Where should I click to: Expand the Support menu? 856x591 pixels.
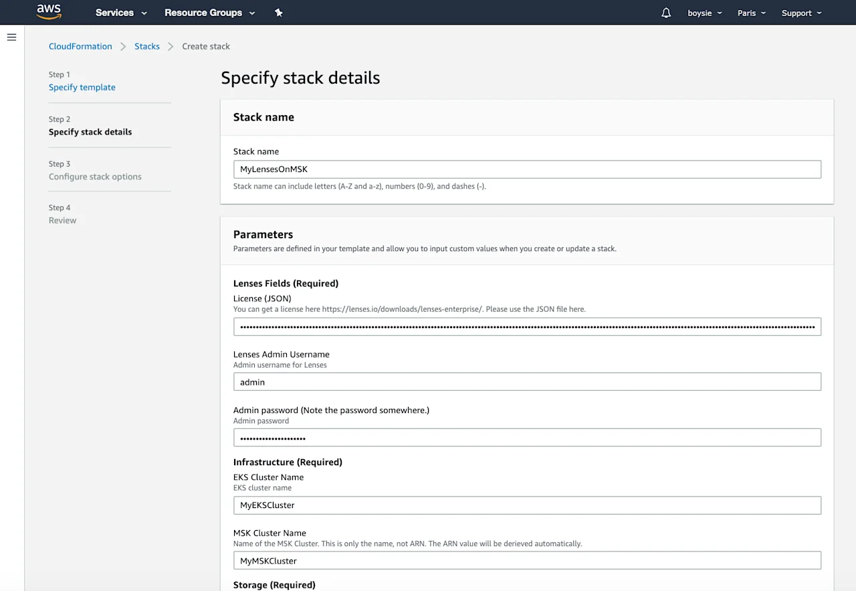pos(800,12)
